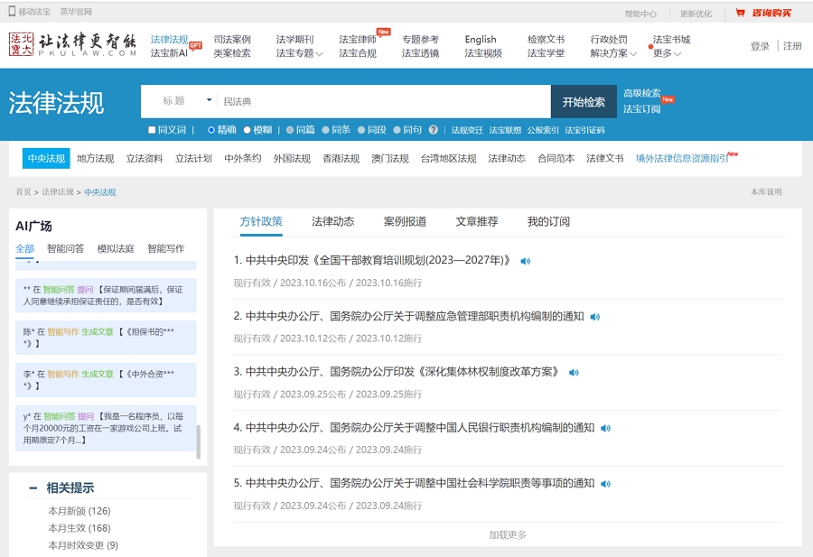Viewport: 813px width, 557px height.
Task: Open the 标题 search field dropdown
Action: point(210,101)
